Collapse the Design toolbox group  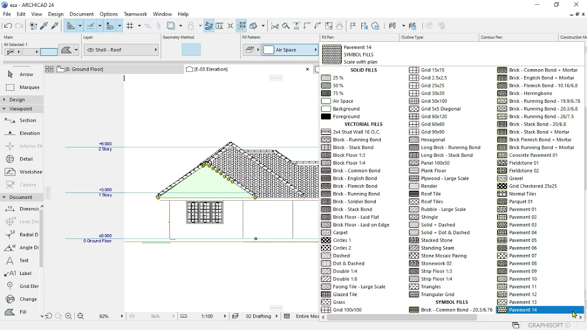pos(22,99)
